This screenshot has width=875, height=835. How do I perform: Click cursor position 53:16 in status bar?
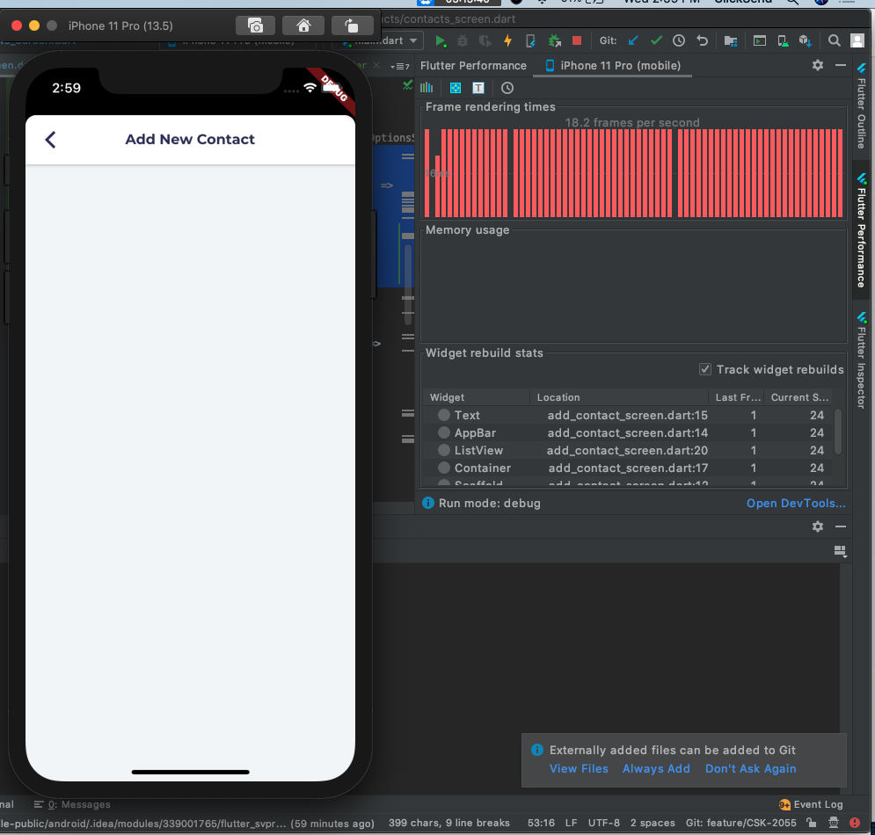pyautogui.click(x=541, y=823)
